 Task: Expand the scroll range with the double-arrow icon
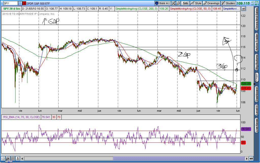click(x=251, y=158)
